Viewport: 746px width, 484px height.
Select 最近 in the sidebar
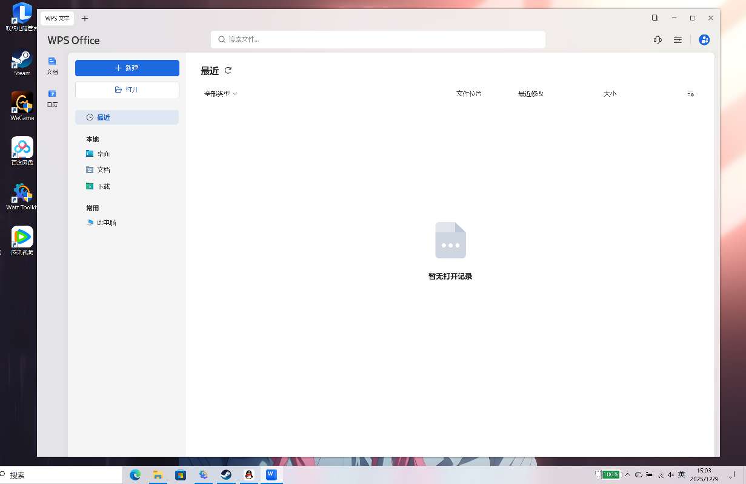pyautogui.click(x=127, y=117)
